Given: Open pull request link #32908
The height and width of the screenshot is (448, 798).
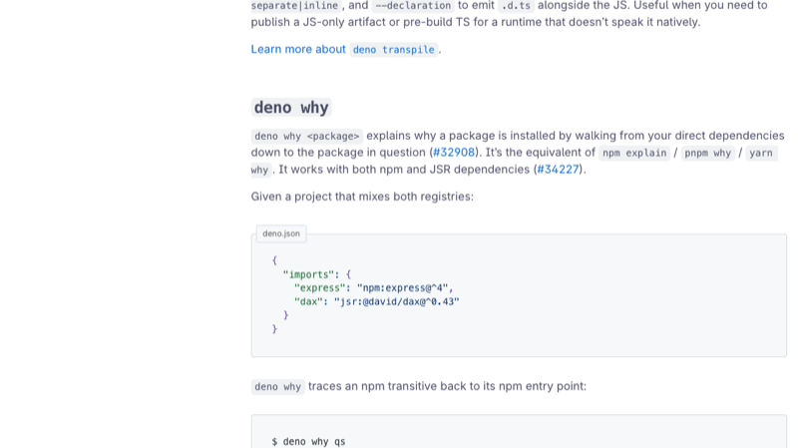Looking at the screenshot, I should pos(454,153).
